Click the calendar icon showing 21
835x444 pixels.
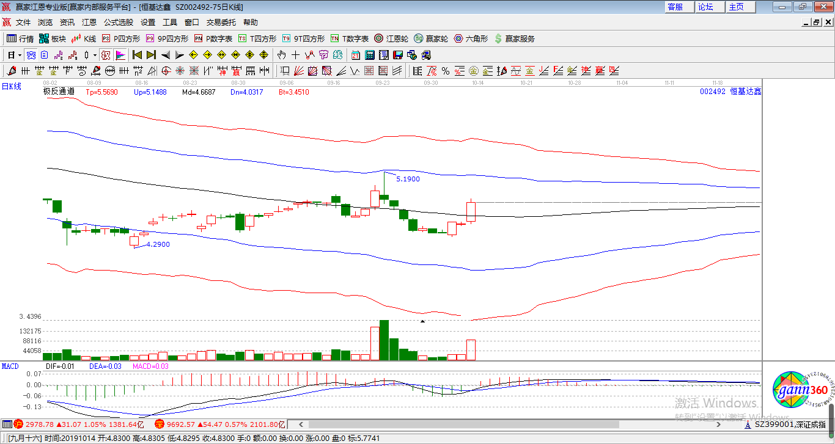355,55
